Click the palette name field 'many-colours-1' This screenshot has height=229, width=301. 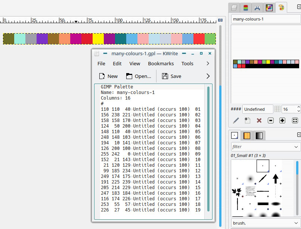pyautogui.click(x=265, y=19)
